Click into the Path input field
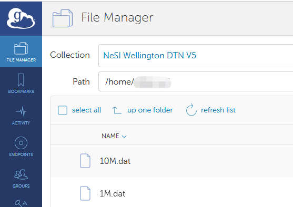This screenshot has height=207, width=293. click(x=196, y=81)
